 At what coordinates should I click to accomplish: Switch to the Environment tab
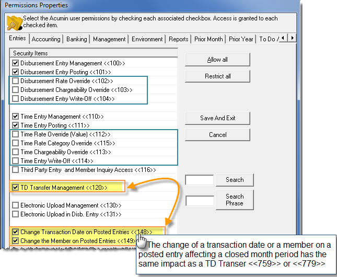(x=147, y=39)
